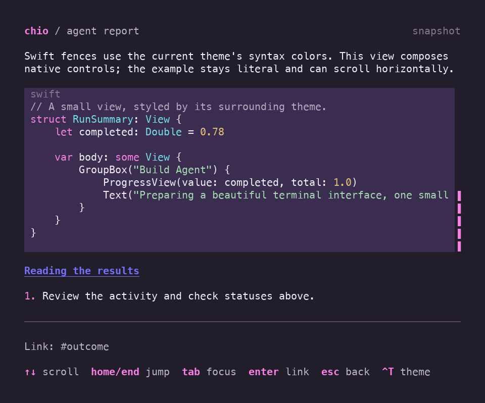The image size is (485, 403).
Task: Click the comment line "// A small view"
Action: [x=178, y=107]
